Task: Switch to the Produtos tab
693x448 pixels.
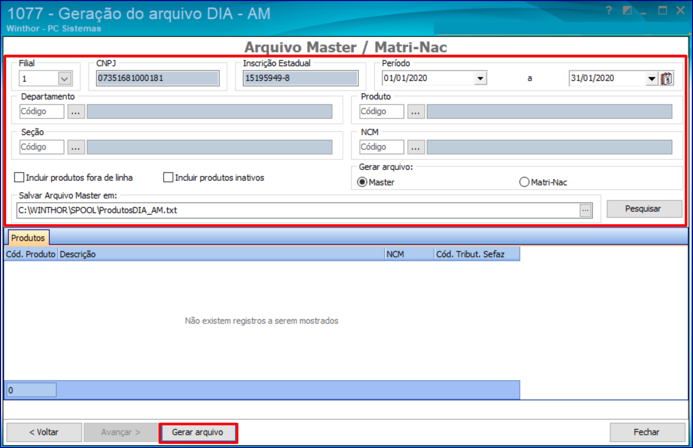Action: (28, 238)
